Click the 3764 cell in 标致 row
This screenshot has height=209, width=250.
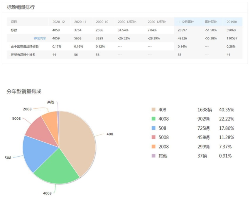pyautogui.click(x=78, y=30)
